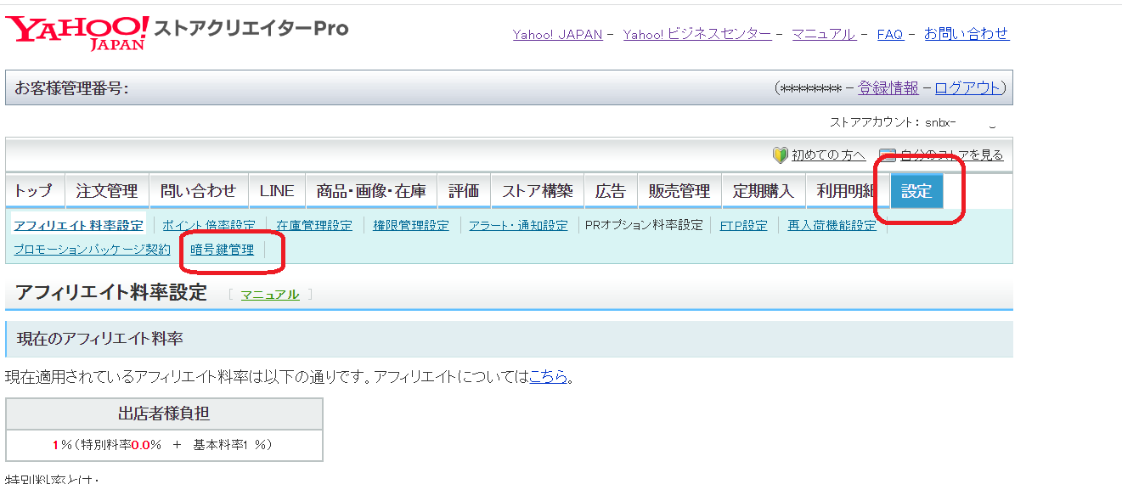Open the 販売管理 tab

(679, 191)
